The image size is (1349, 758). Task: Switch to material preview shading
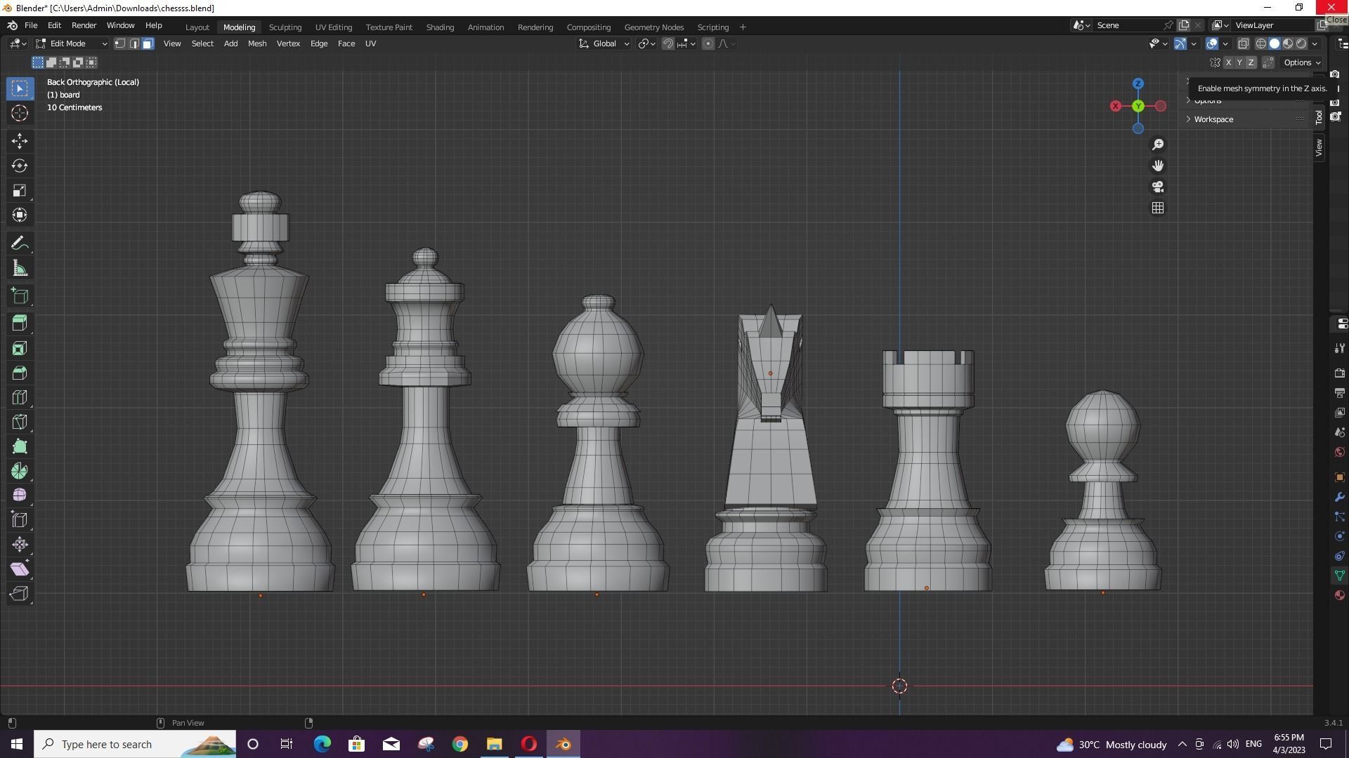click(x=1288, y=44)
